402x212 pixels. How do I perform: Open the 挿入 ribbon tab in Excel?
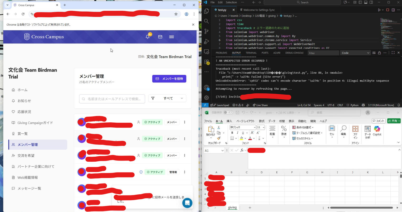pyautogui.click(x=229, y=121)
